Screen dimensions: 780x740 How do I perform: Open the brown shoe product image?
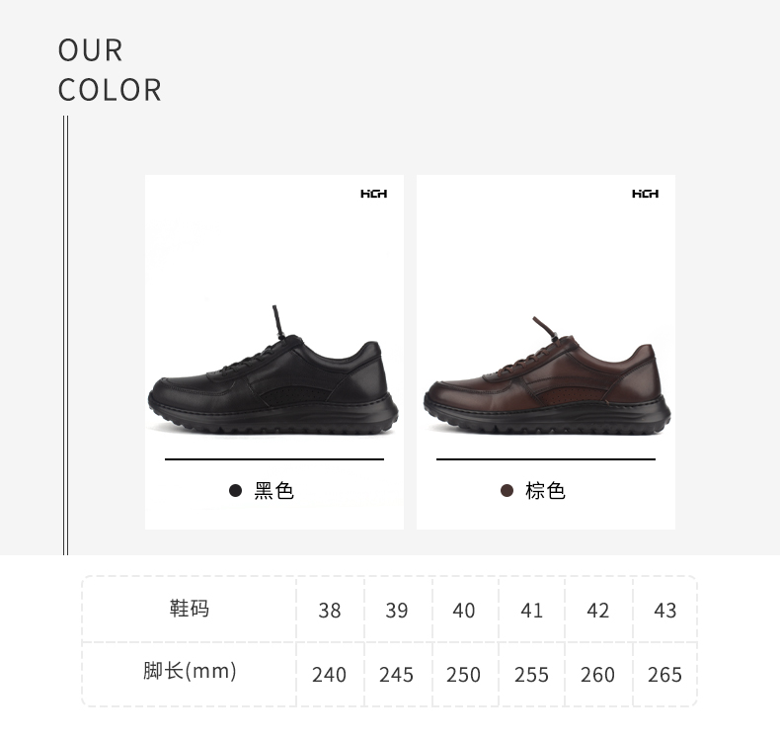(x=547, y=375)
